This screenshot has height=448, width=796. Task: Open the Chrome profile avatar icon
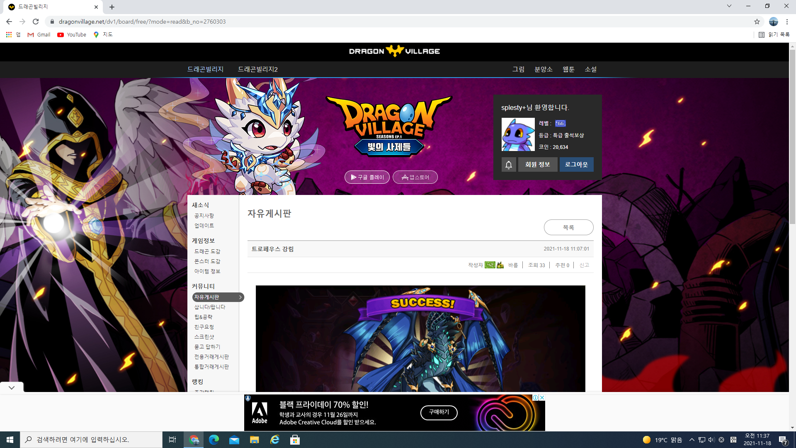coord(773,22)
